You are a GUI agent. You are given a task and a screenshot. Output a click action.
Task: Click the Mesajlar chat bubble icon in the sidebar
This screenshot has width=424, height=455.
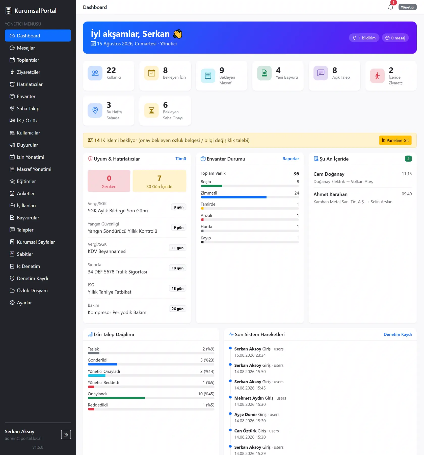click(12, 48)
